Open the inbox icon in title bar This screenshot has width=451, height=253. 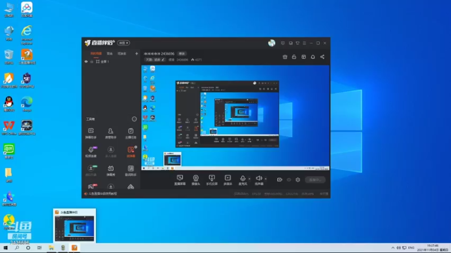290,43
